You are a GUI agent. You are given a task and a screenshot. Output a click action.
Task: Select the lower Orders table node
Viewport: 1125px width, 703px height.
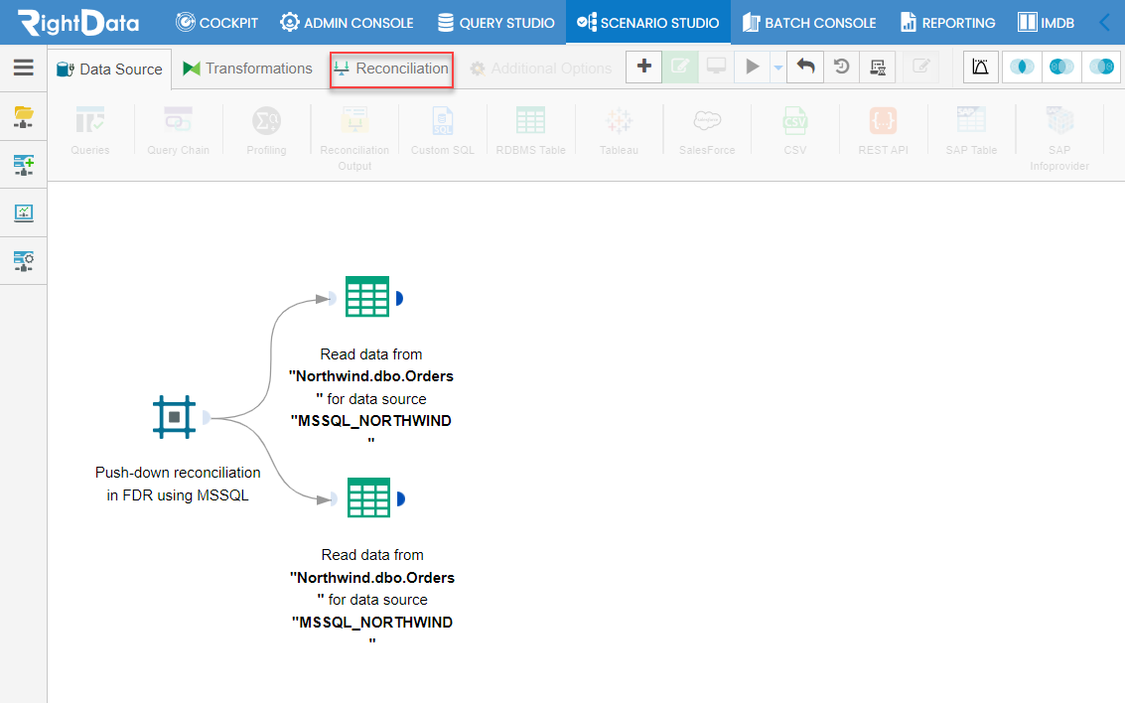point(368,497)
